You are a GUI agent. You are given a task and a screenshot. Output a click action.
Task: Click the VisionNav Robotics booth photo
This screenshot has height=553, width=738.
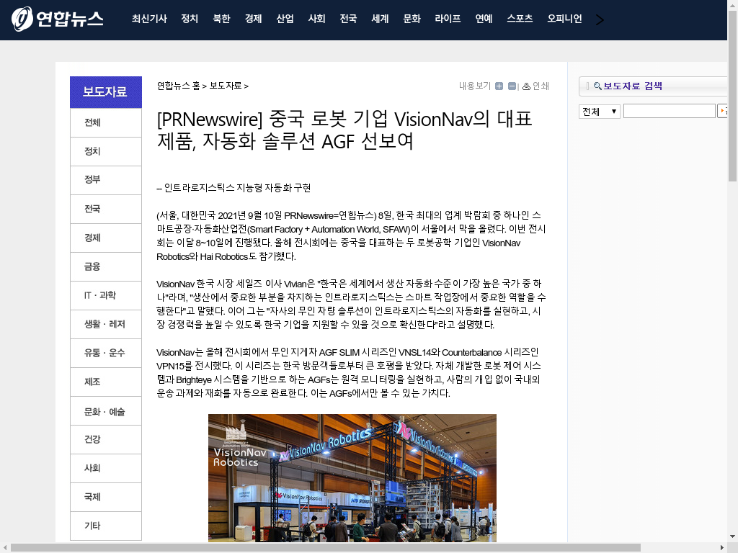[x=352, y=478]
